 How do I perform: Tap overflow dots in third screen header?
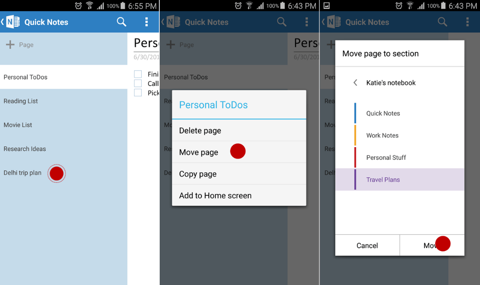pyautogui.click(x=467, y=22)
